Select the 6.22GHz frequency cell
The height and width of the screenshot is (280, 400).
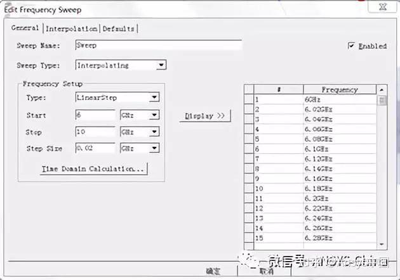click(x=340, y=208)
